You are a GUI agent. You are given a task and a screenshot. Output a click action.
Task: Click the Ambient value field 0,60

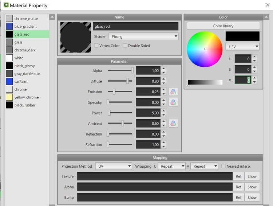pos(149,124)
